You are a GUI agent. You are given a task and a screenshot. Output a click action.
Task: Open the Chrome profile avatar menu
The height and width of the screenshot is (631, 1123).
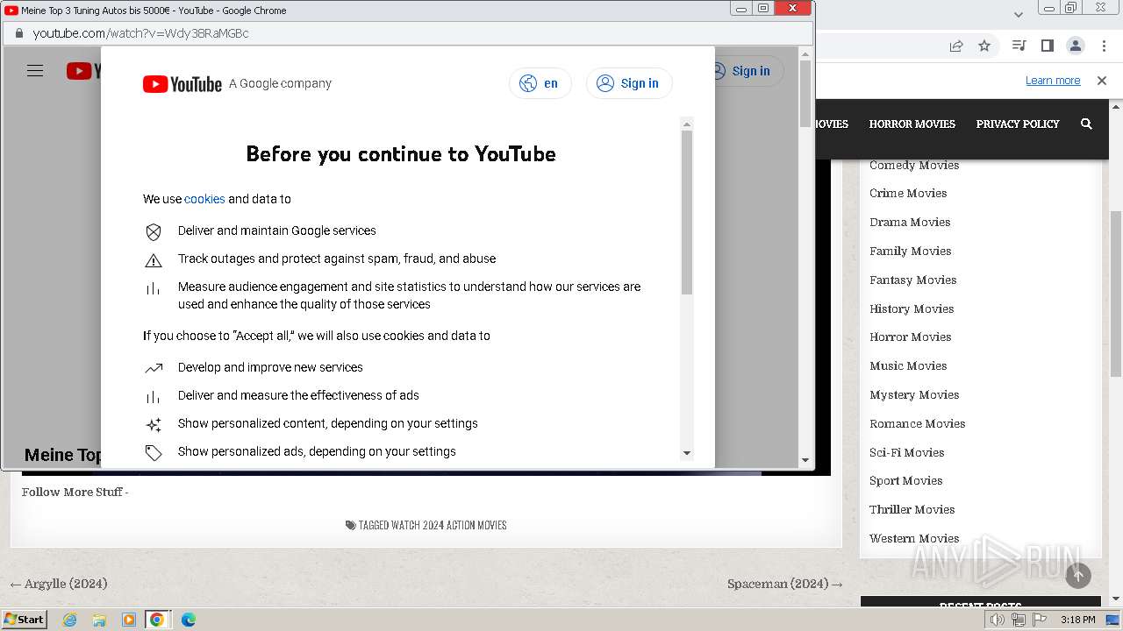coord(1076,46)
